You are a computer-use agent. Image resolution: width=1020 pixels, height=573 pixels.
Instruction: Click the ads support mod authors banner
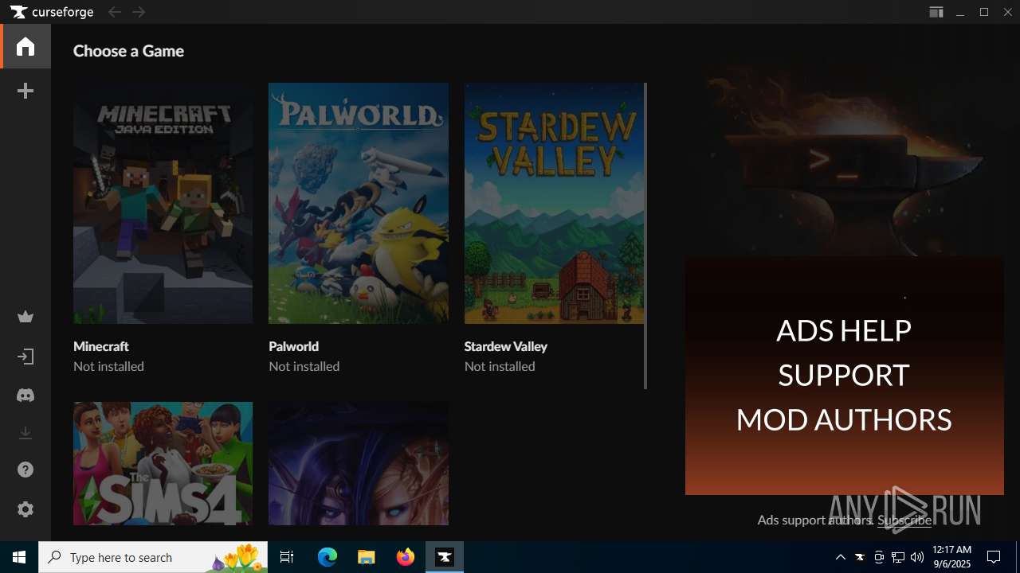[x=845, y=376]
